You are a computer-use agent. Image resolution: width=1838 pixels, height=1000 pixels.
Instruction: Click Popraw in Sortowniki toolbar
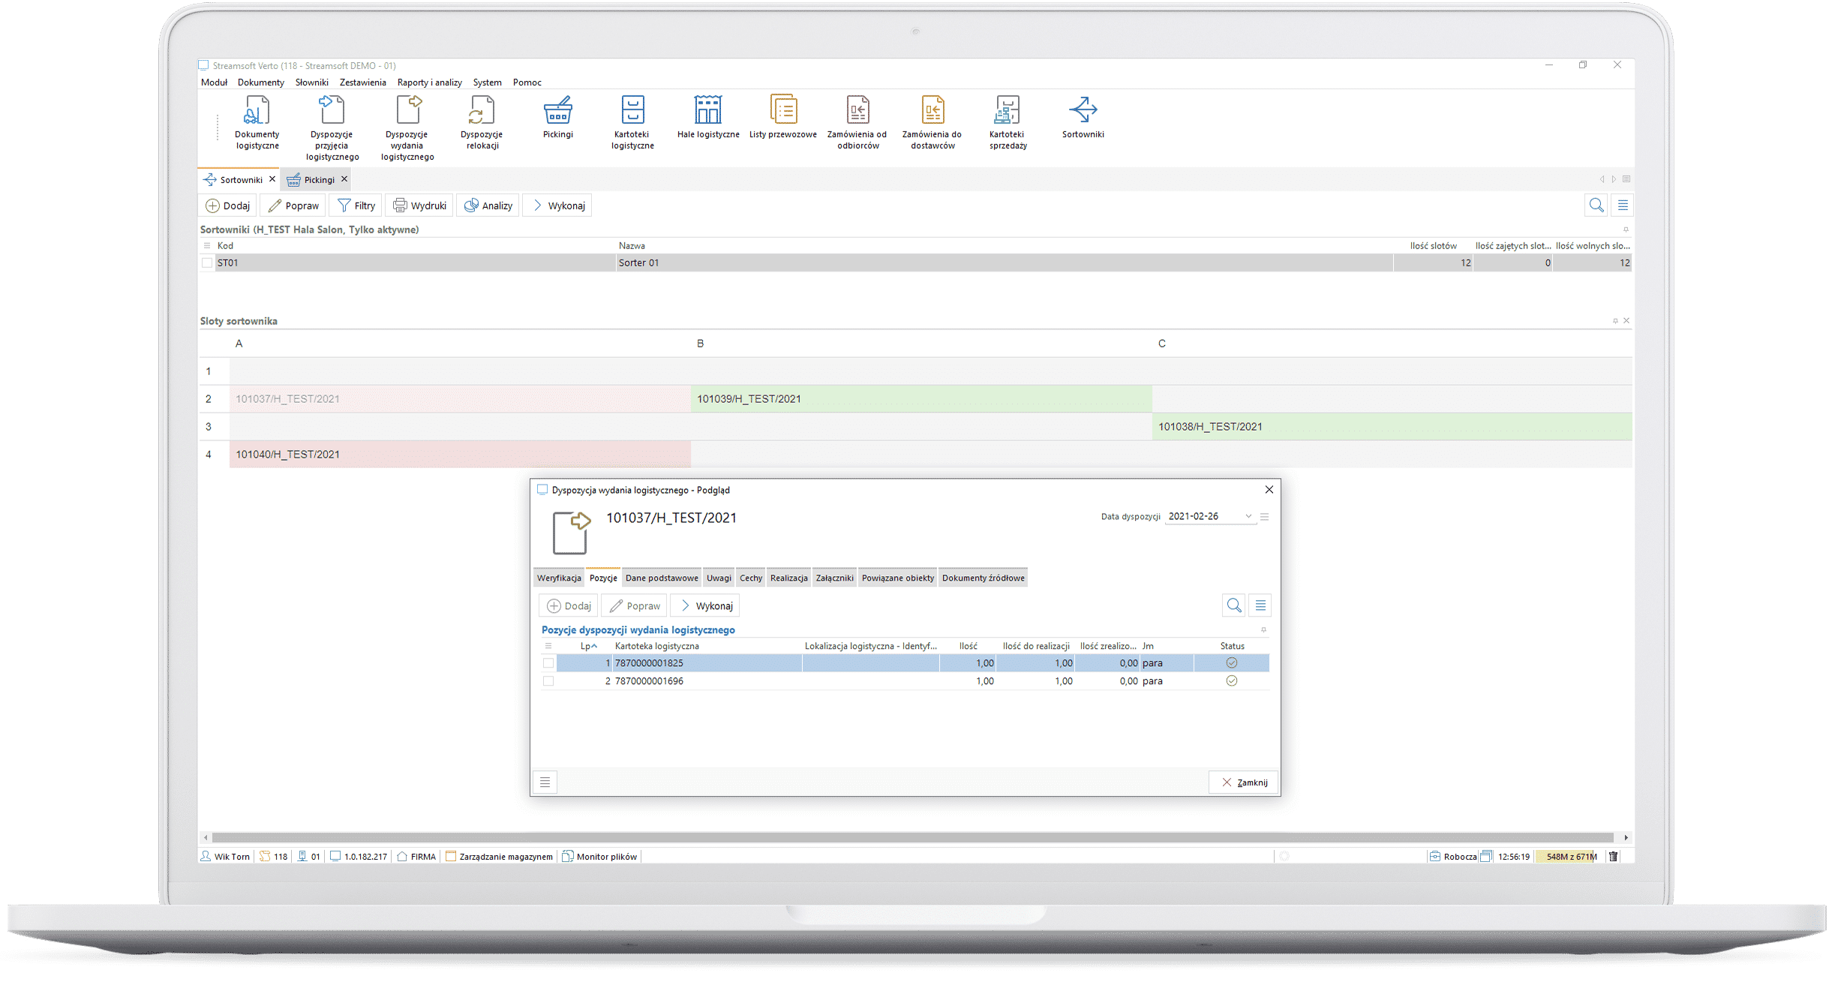click(293, 206)
